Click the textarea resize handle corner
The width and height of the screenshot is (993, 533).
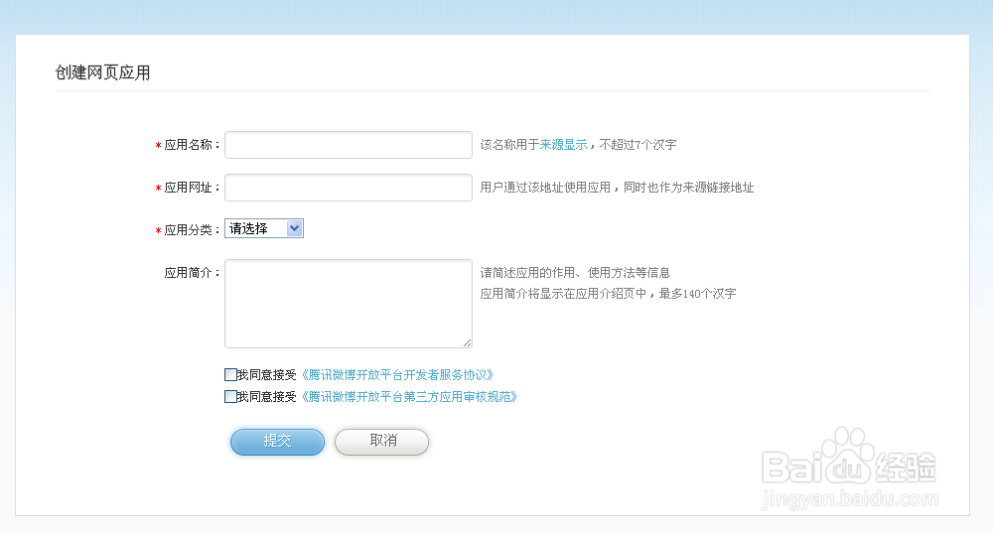click(468, 342)
